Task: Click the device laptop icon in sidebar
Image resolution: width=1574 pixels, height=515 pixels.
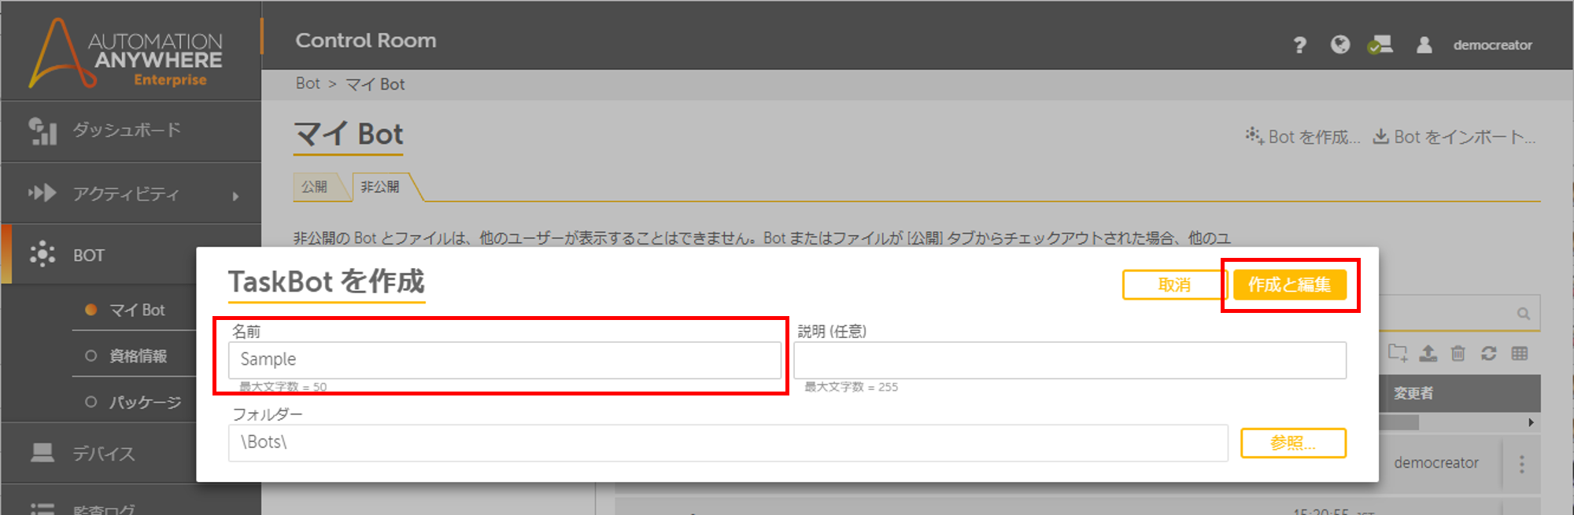Action: [x=42, y=453]
